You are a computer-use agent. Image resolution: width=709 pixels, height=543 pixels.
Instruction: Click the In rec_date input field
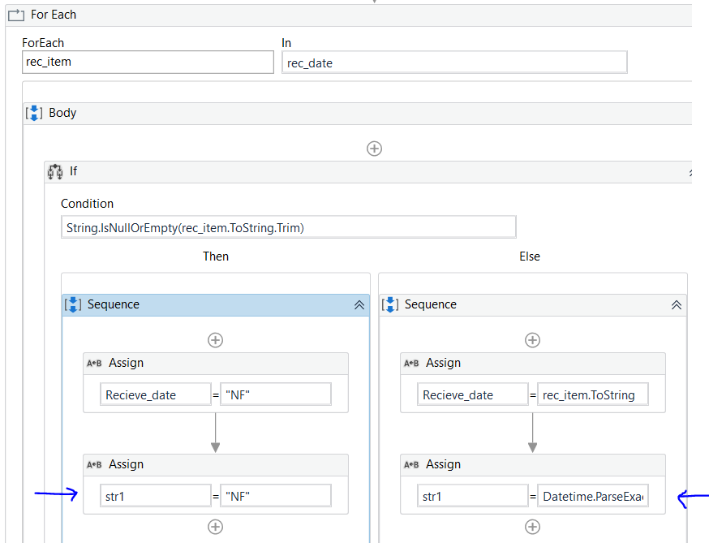click(x=453, y=62)
